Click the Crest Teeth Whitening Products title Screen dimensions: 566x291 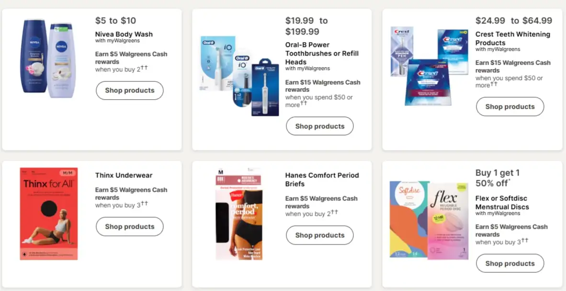point(512,38)
